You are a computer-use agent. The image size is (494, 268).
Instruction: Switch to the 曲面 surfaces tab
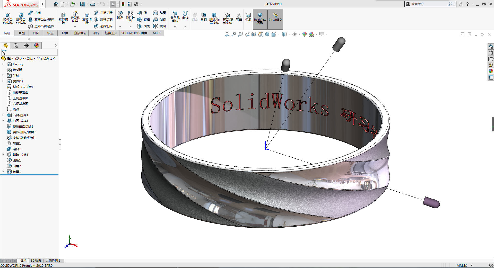click(36, 33)
